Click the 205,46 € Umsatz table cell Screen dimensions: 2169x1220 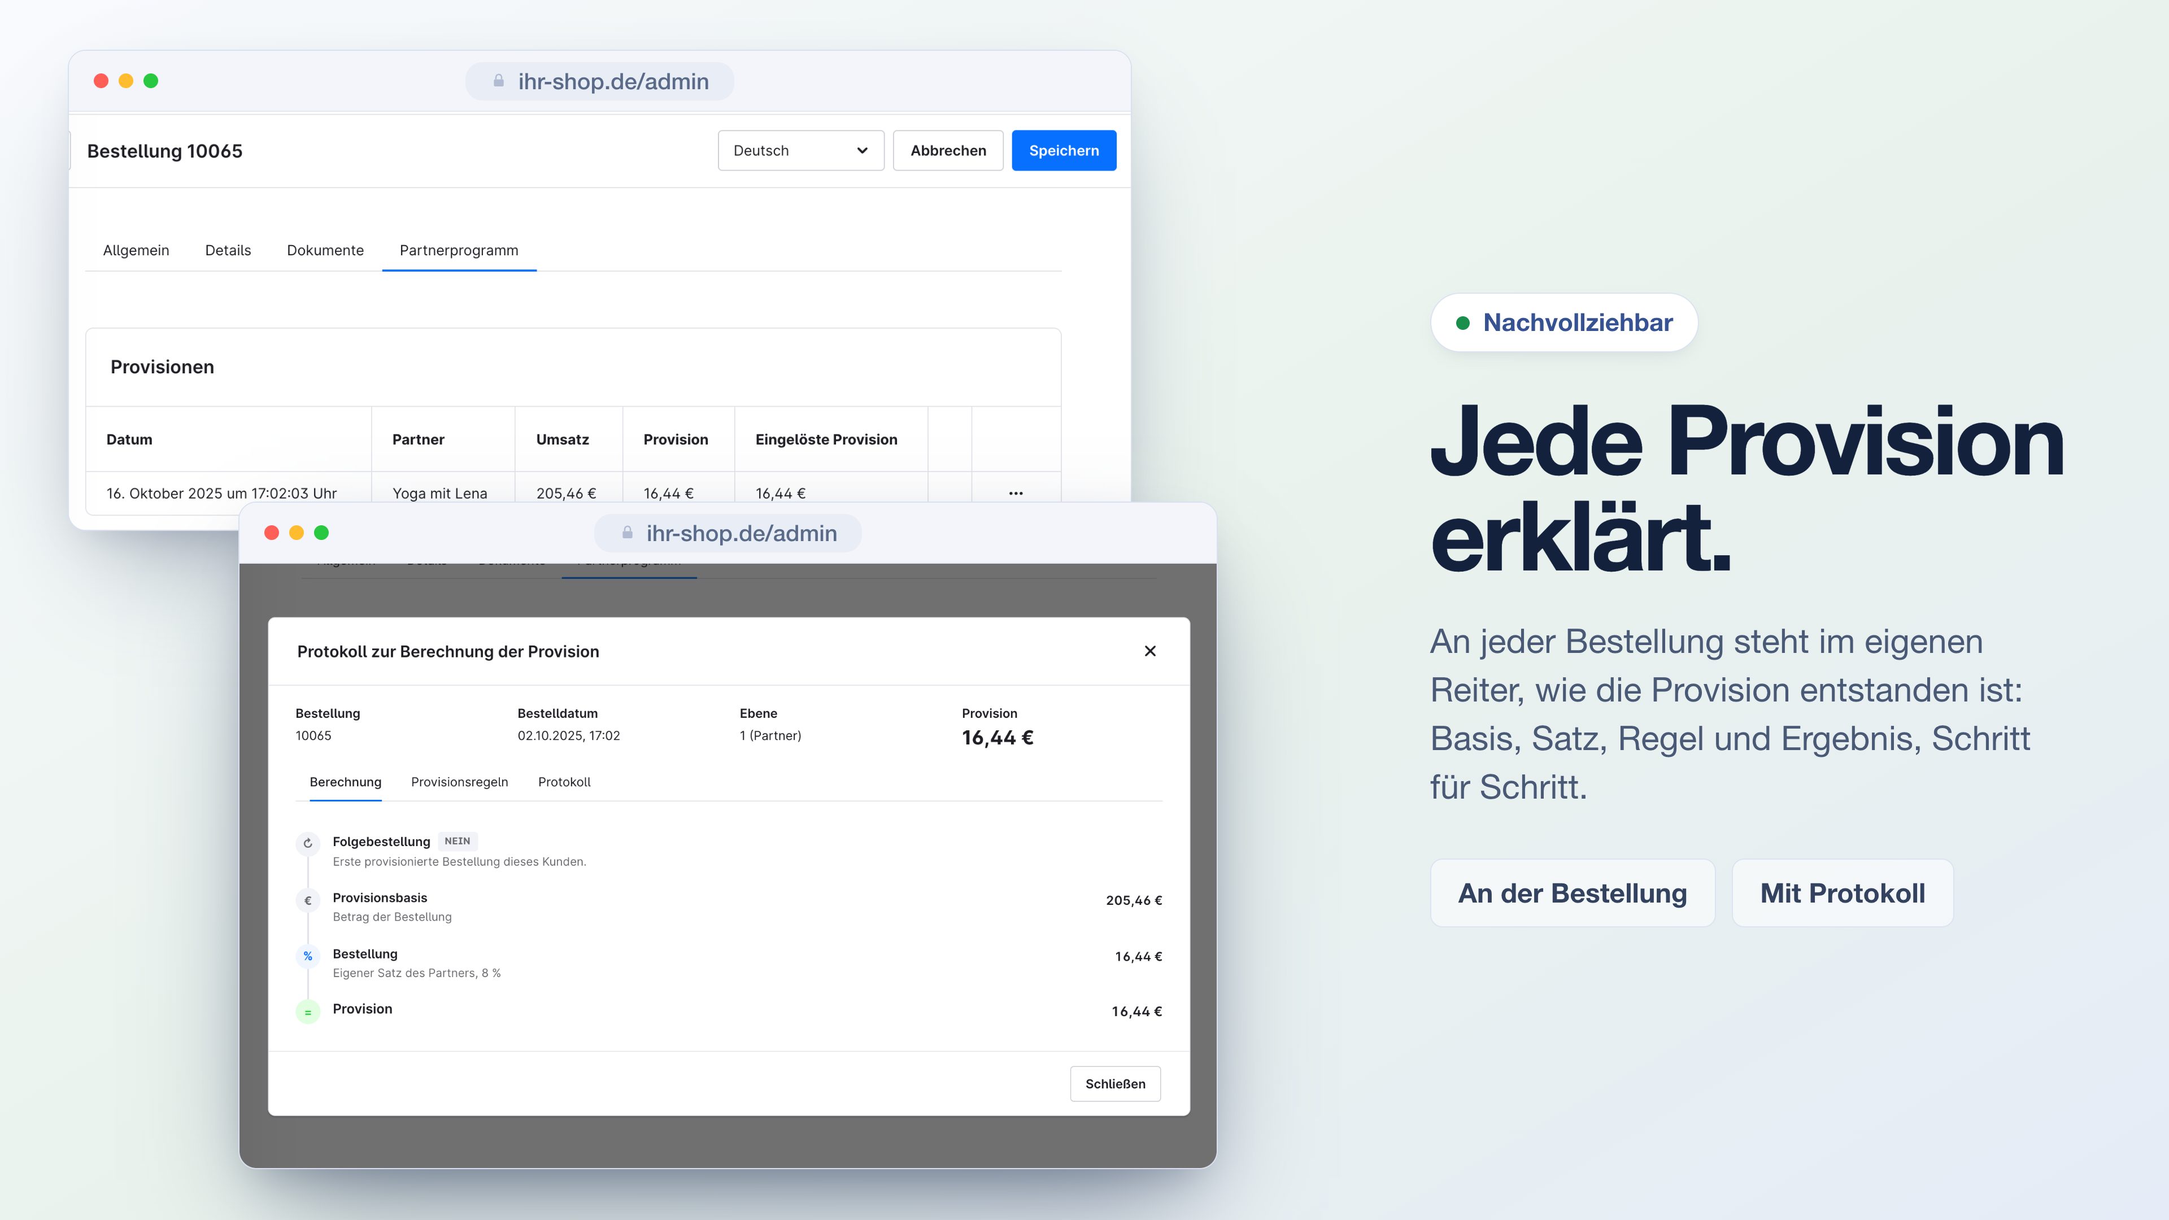point(566,494)
